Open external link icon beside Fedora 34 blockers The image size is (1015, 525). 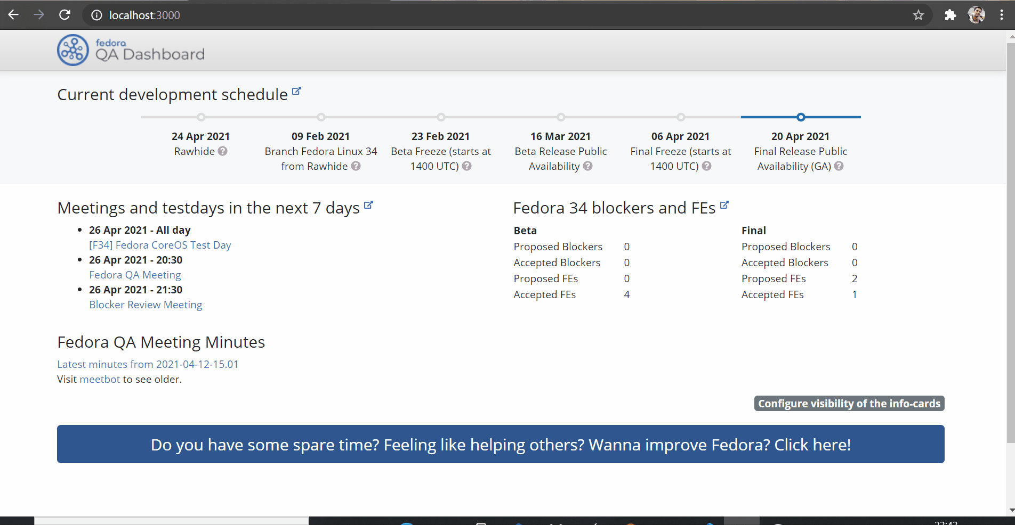pos(724,204)
